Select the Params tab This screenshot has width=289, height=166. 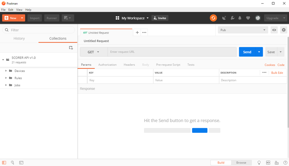point(86,65)
